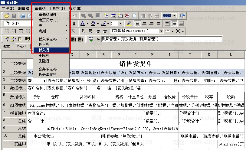The image size is (246, 150).
Task: Select 表页尺寸... menu entry
Action: 51,20
